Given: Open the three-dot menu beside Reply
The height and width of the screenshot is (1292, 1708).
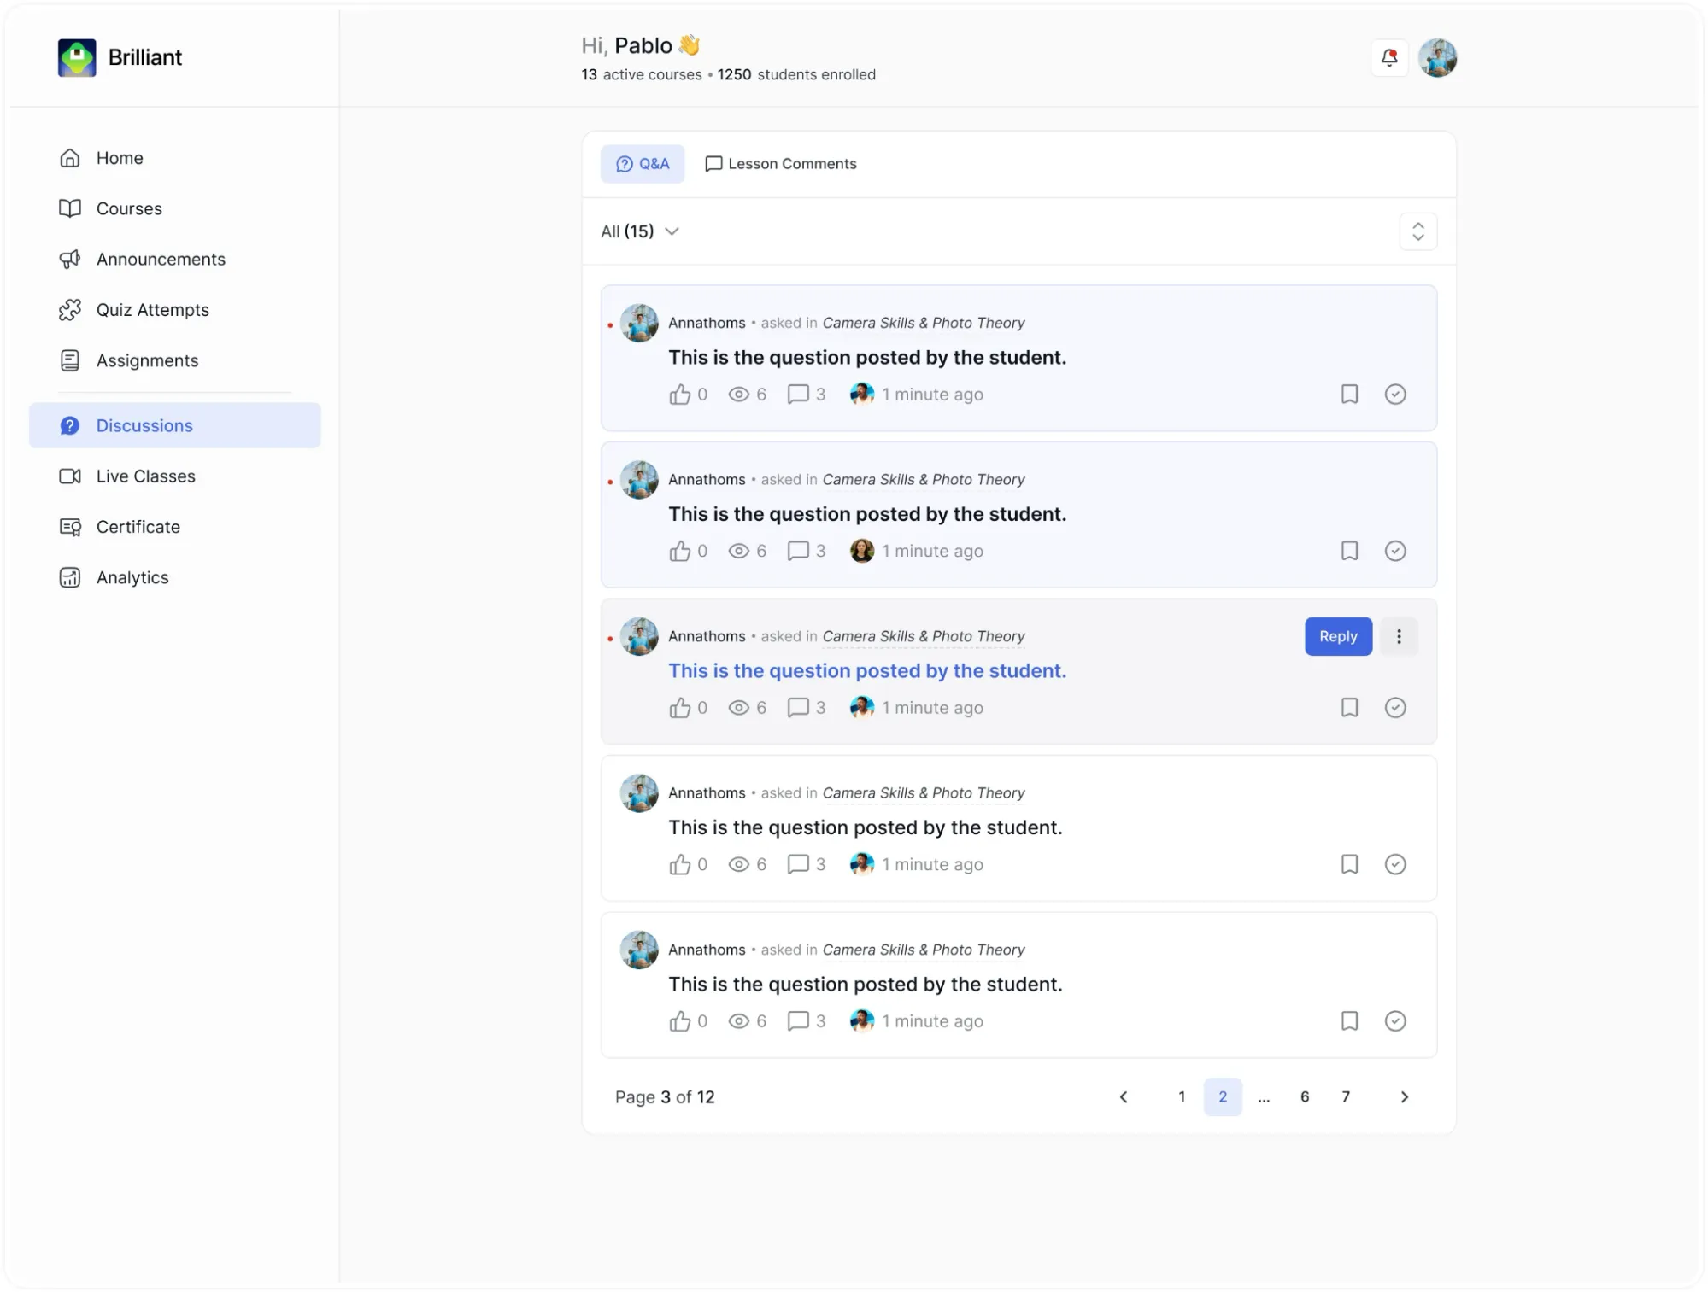Looking at the screenshot, I should 1399,636.
